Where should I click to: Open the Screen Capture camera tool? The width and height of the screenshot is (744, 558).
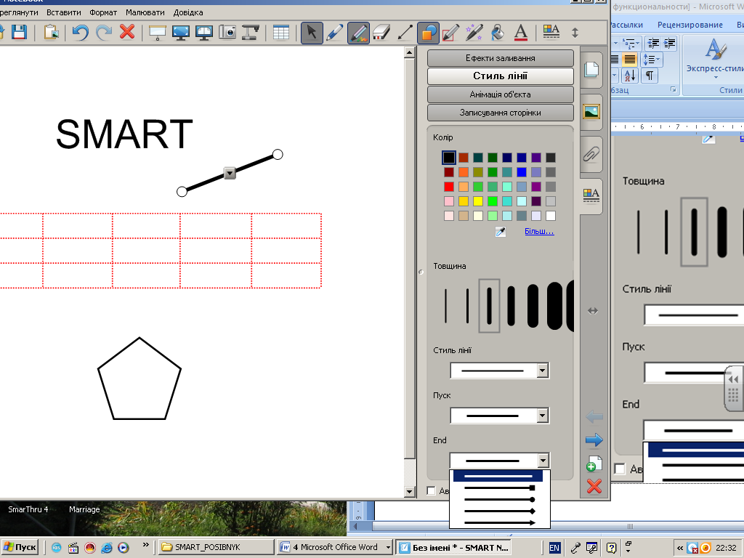tap(227, 32)
